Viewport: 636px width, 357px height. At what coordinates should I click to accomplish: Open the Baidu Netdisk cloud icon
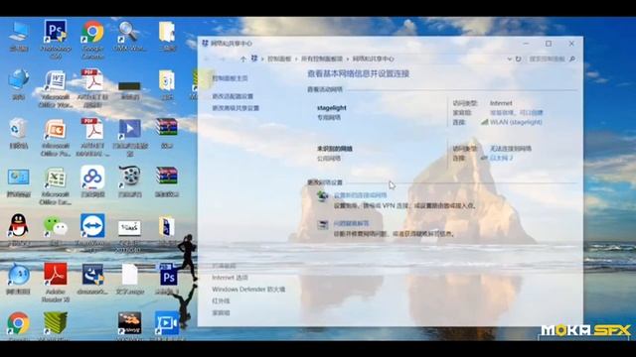(92, 178)
